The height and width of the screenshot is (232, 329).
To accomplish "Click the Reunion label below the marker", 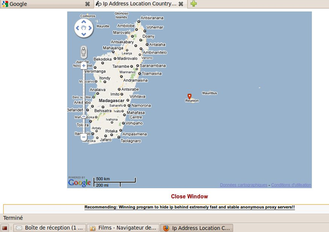I will [x=192, y=101].
